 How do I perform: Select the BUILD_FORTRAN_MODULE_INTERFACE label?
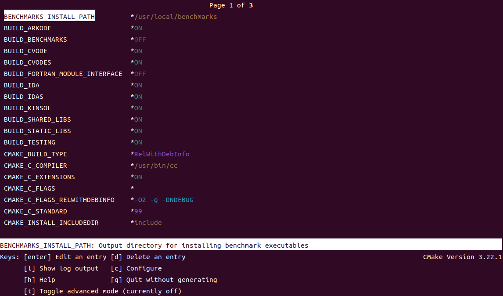click(x=63, y=74)
